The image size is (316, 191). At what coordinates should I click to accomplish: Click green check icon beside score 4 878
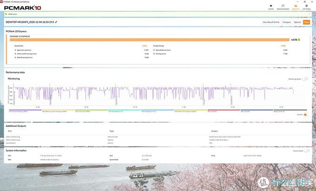[299, 40]
